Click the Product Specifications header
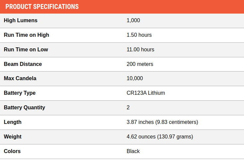The width and height of the screenshot is (244, 160). (x=42, y=7)
